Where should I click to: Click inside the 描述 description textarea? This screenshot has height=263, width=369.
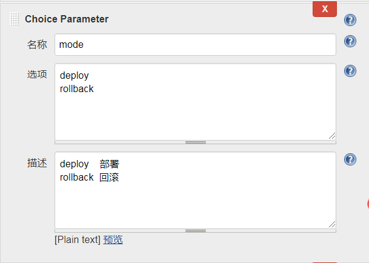tap(195, 190)
